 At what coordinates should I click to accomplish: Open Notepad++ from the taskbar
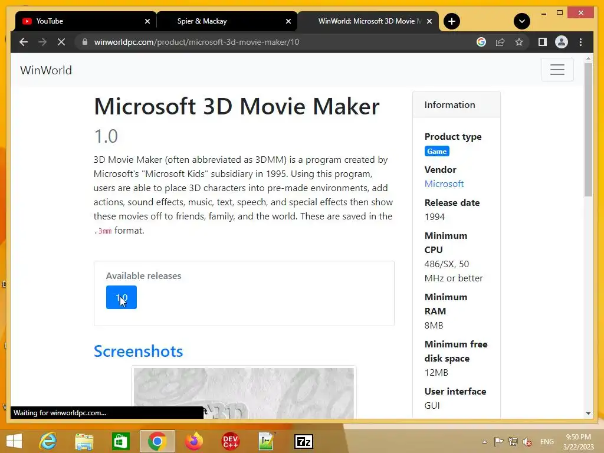point(267,441)
